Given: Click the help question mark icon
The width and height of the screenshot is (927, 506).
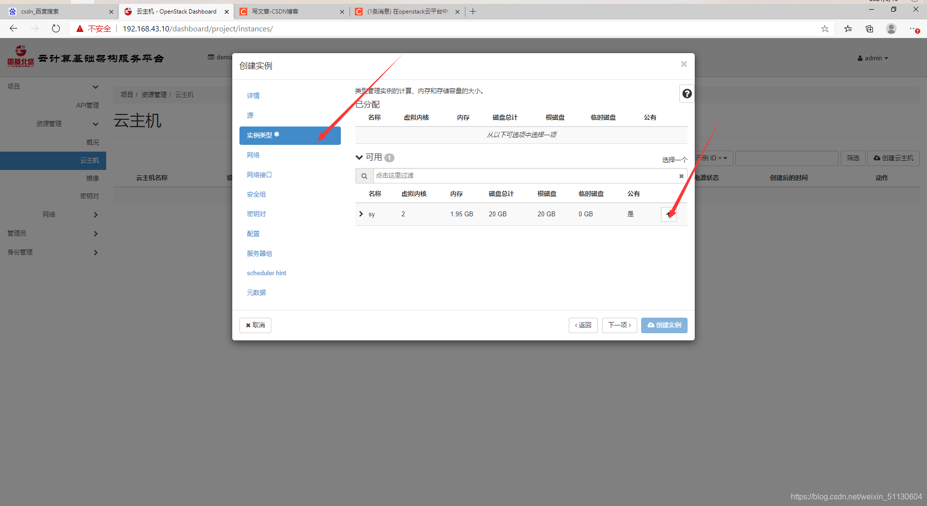Looking at the screenshot, I should [x=687, y=94].
